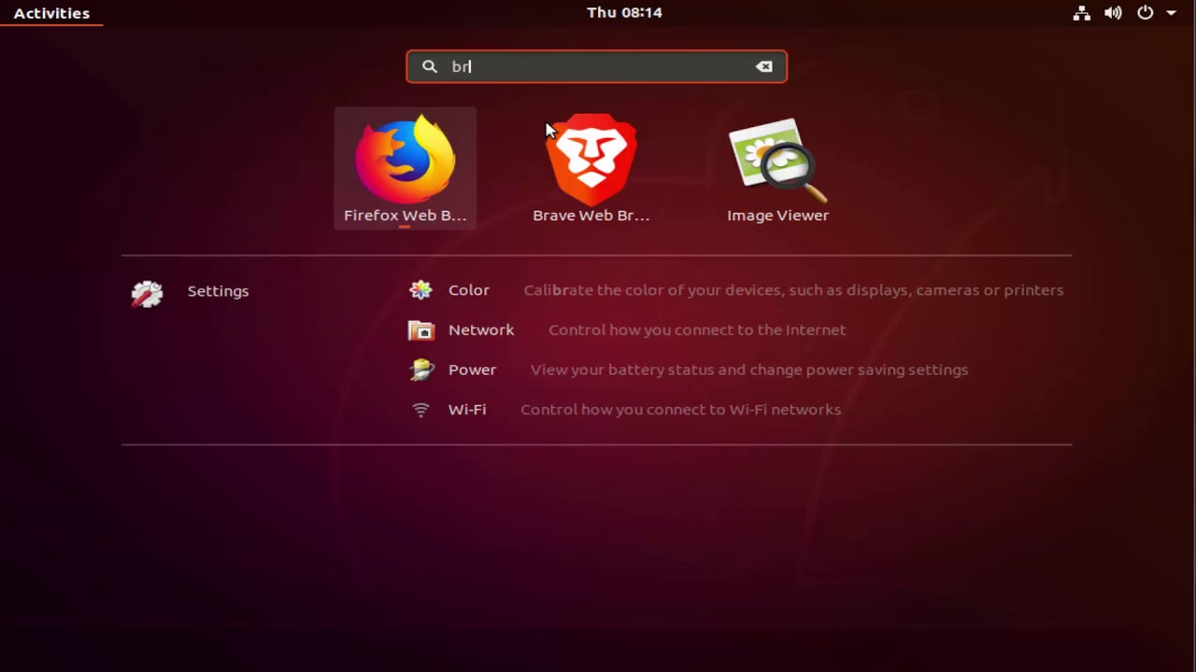Click "Firefox Web B..." label
This screenshot has height=672, width=1196.
pos(405,216)
